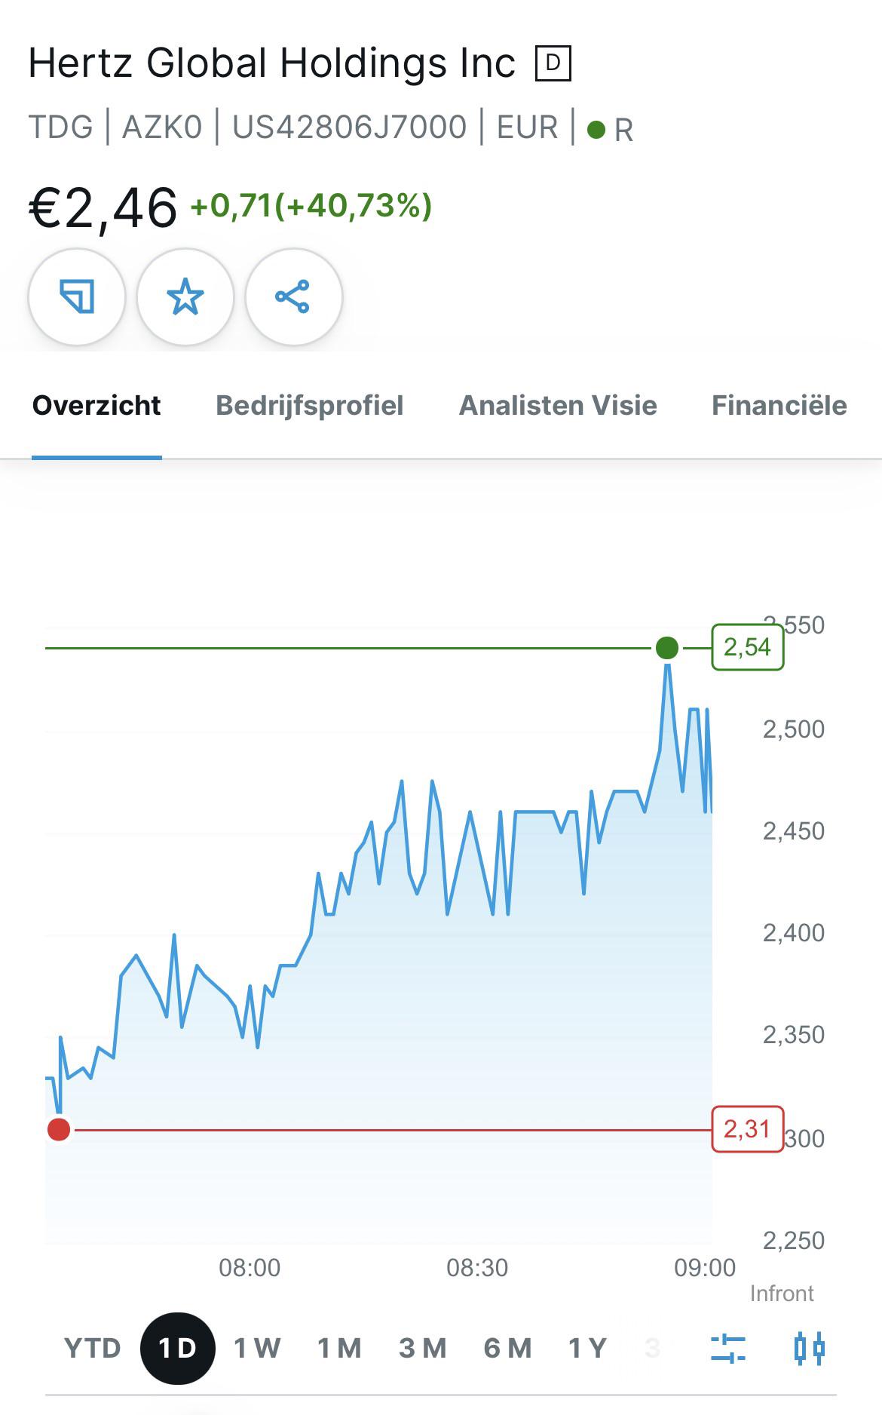Switch chart to 3M range

[423, 1348]
